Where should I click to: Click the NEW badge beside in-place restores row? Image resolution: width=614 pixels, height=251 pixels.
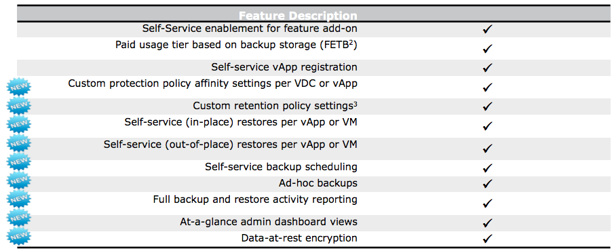coord(19,124)
